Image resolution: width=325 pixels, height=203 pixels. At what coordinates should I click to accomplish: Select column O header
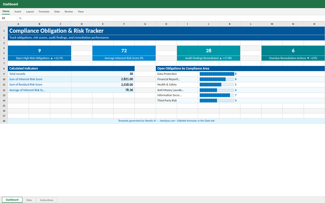click(x=314, y=24)
